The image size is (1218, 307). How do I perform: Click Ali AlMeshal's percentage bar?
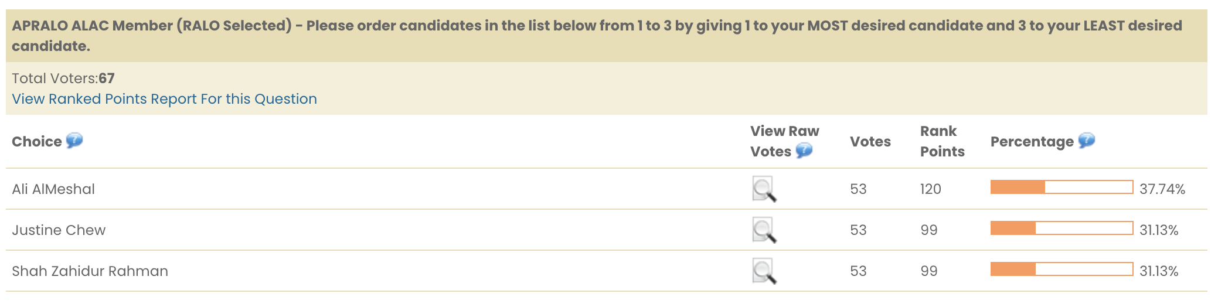point(1061,187)
